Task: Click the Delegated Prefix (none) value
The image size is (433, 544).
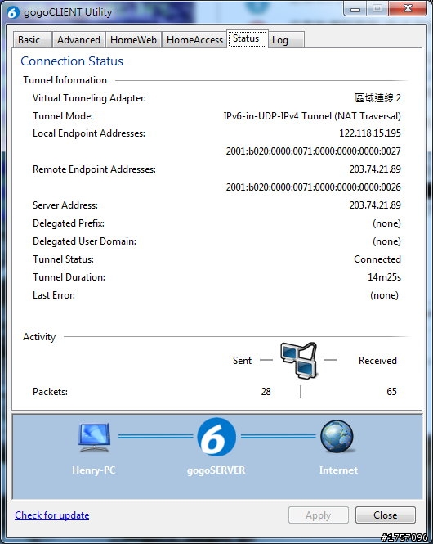Action: 386,223
